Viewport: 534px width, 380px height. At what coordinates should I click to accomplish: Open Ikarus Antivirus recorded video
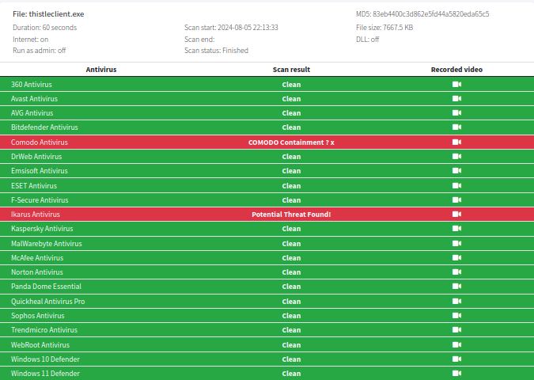456,215
